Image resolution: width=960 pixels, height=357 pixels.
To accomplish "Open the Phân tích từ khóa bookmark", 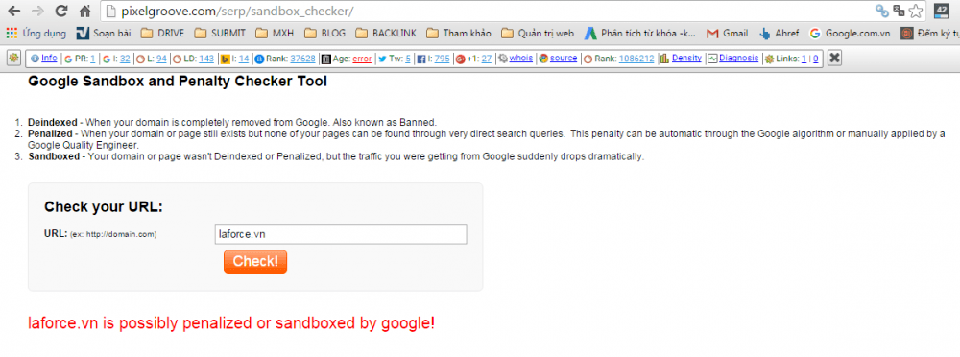I will pyautogui.click(x=639, y=33).
